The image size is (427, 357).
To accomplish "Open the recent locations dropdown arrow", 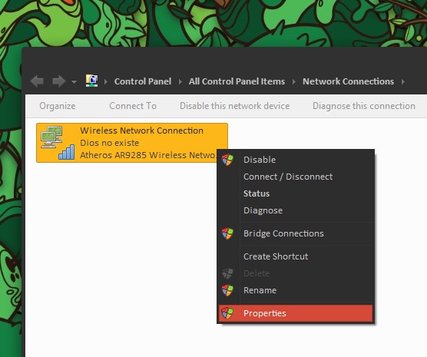I will click(x=74, y=81).
